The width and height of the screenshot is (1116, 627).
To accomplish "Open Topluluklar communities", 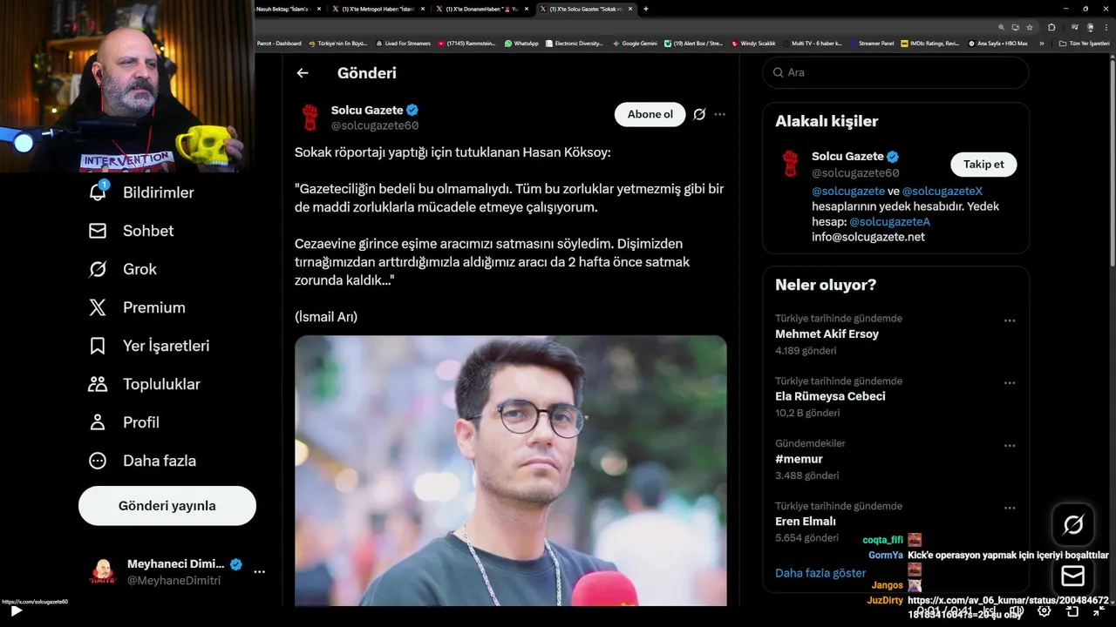I will 144,384.
